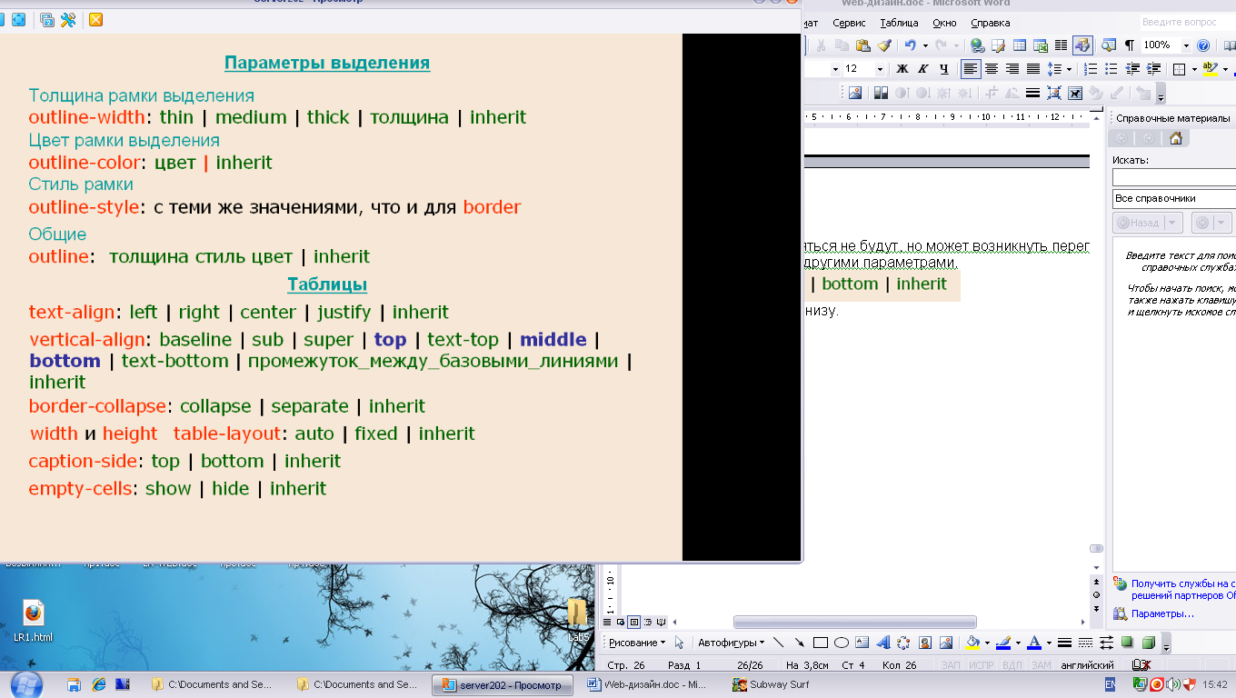Open LR1.html desktop file icon
Image resolution: width=1236 pixels, height=698 pixels.
[34, 622]
